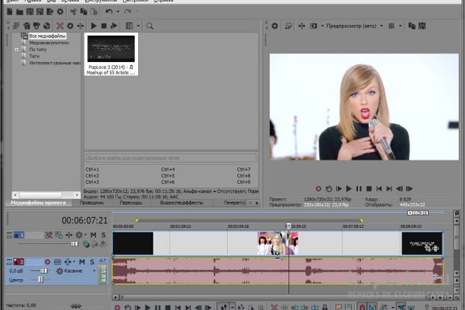The image size is (465, 310).
Task: Get media from the web globe icon
Action: 46,26
